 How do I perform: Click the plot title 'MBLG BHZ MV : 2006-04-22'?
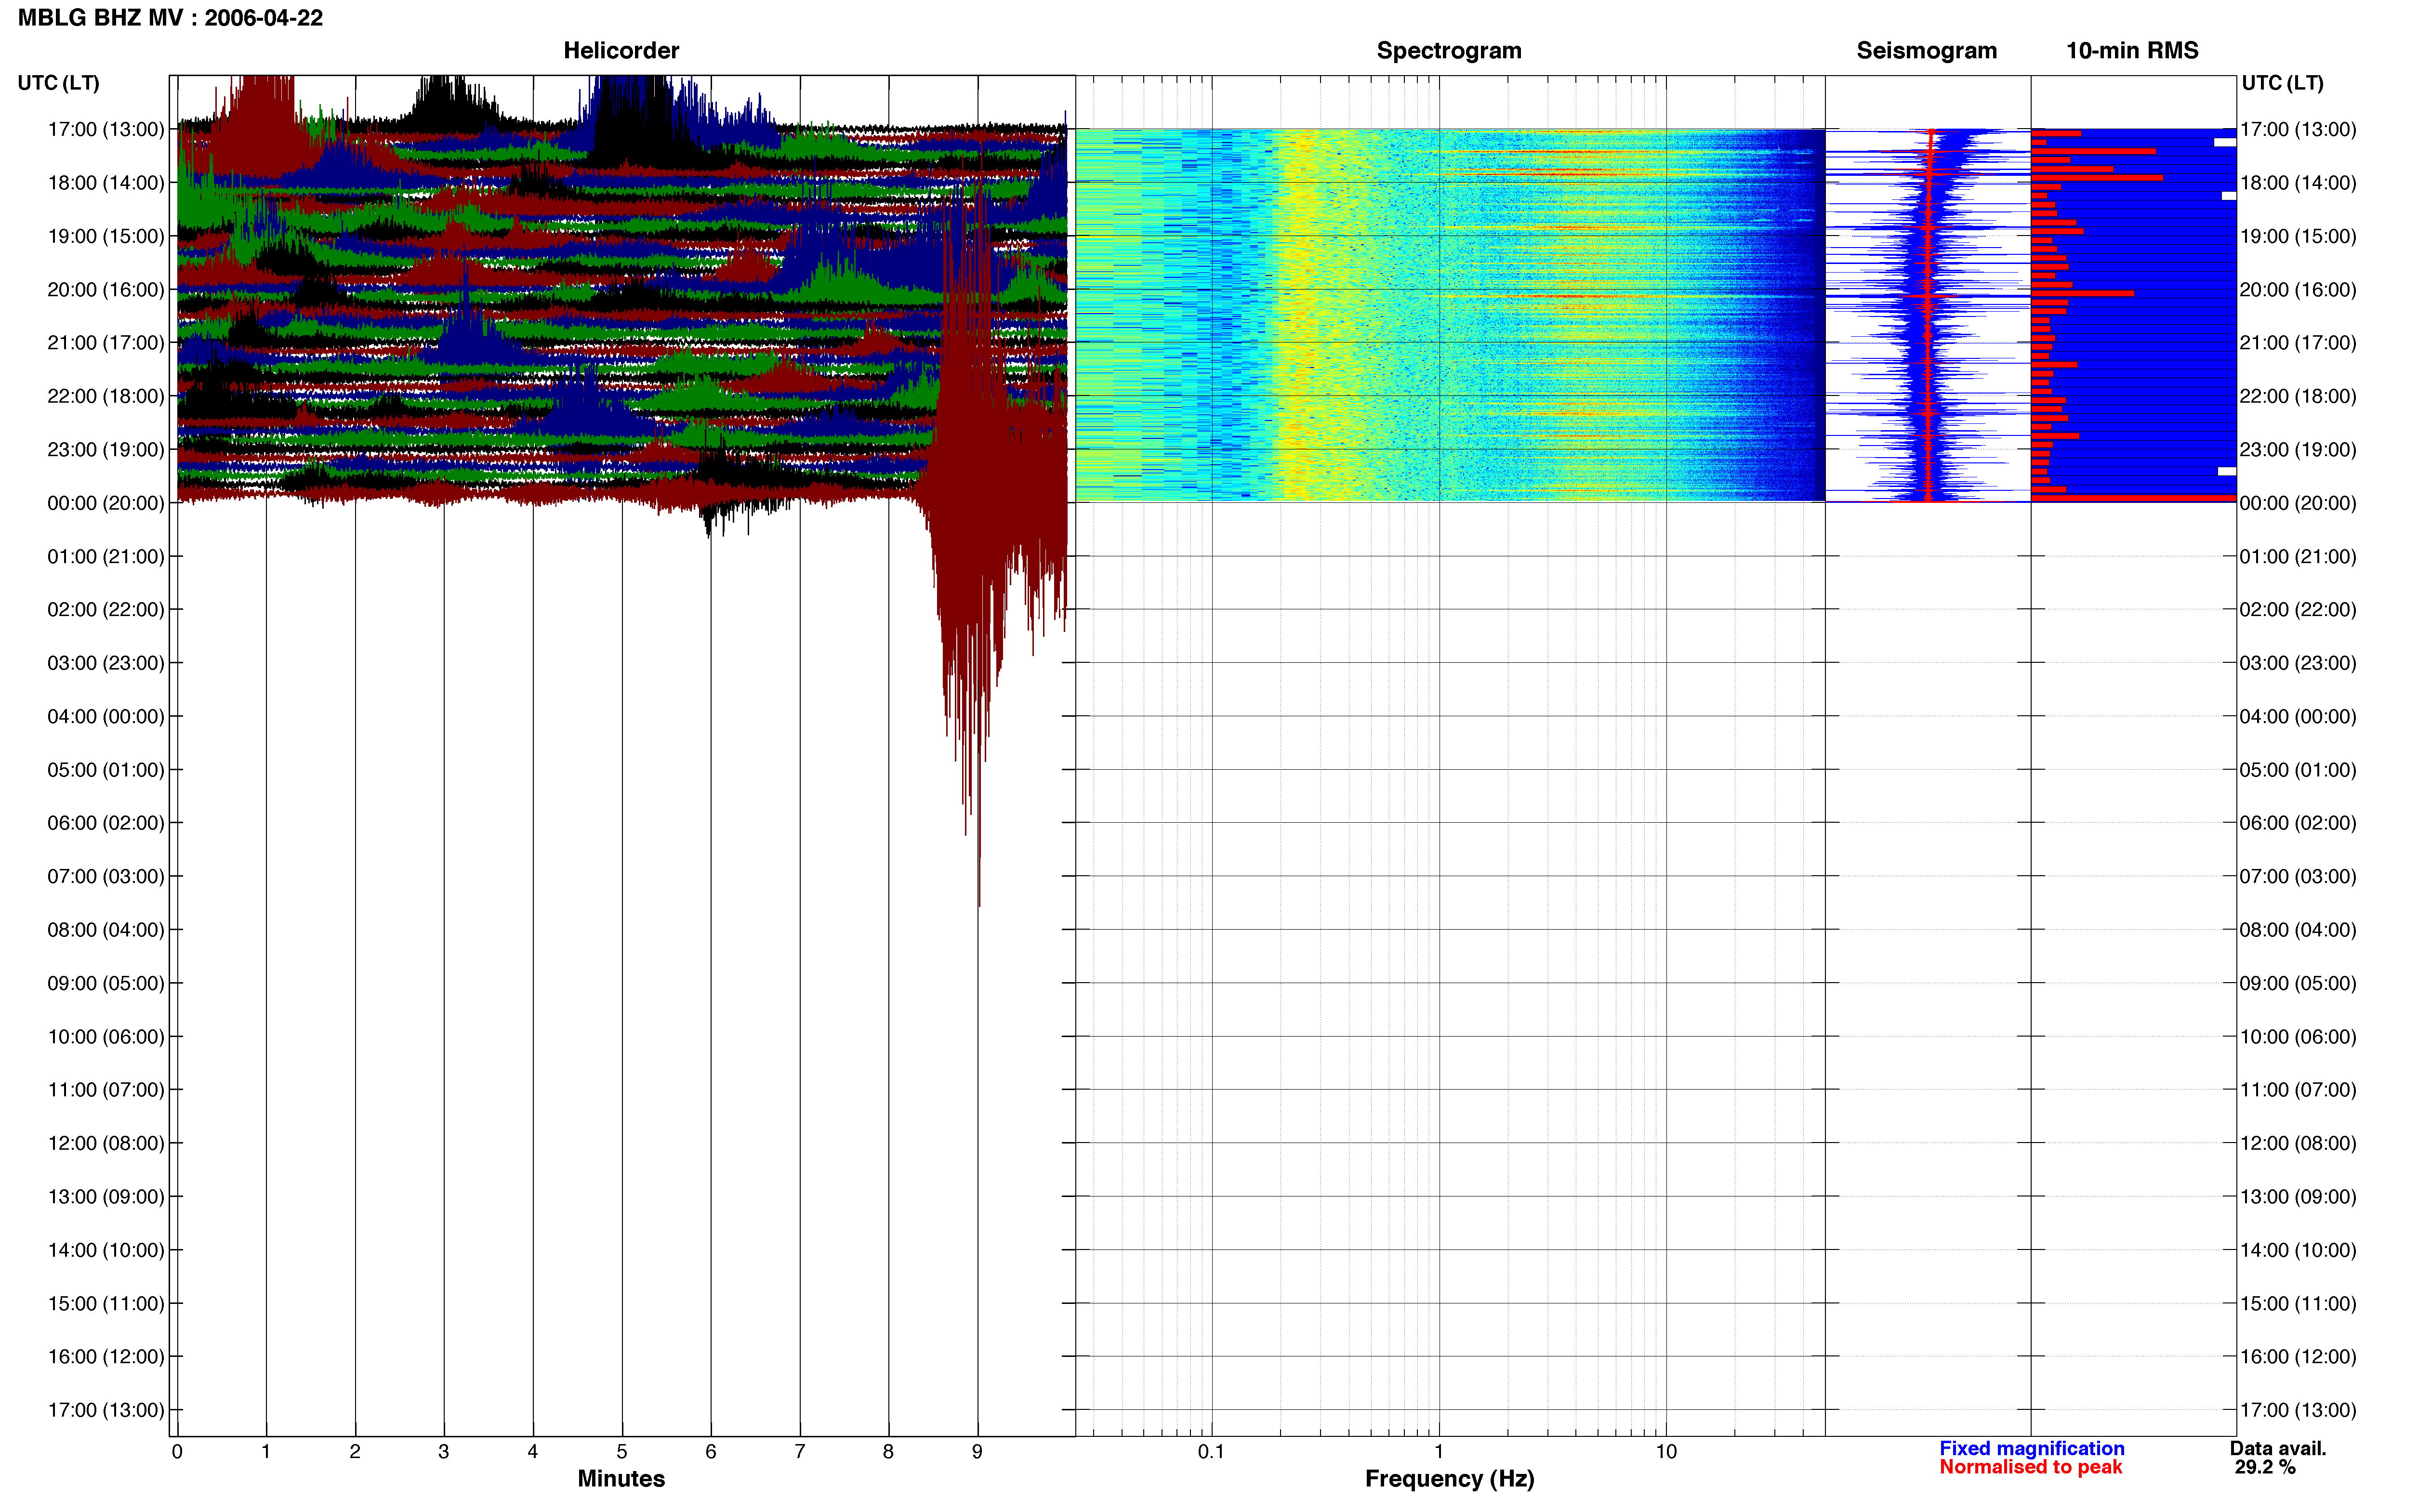pos(170,18)
